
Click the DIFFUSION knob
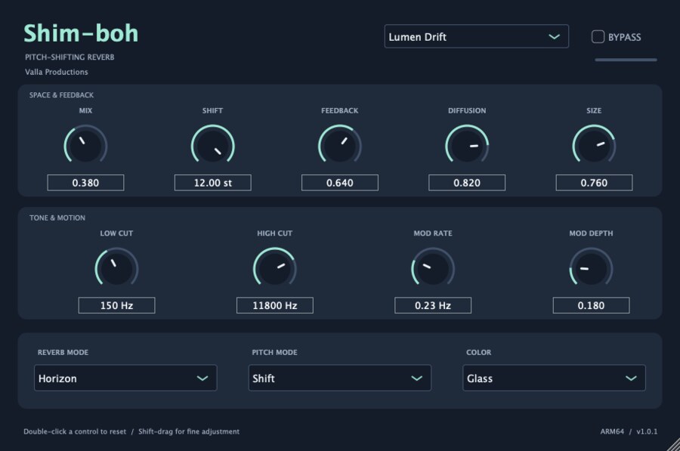(x=467, y=145)
